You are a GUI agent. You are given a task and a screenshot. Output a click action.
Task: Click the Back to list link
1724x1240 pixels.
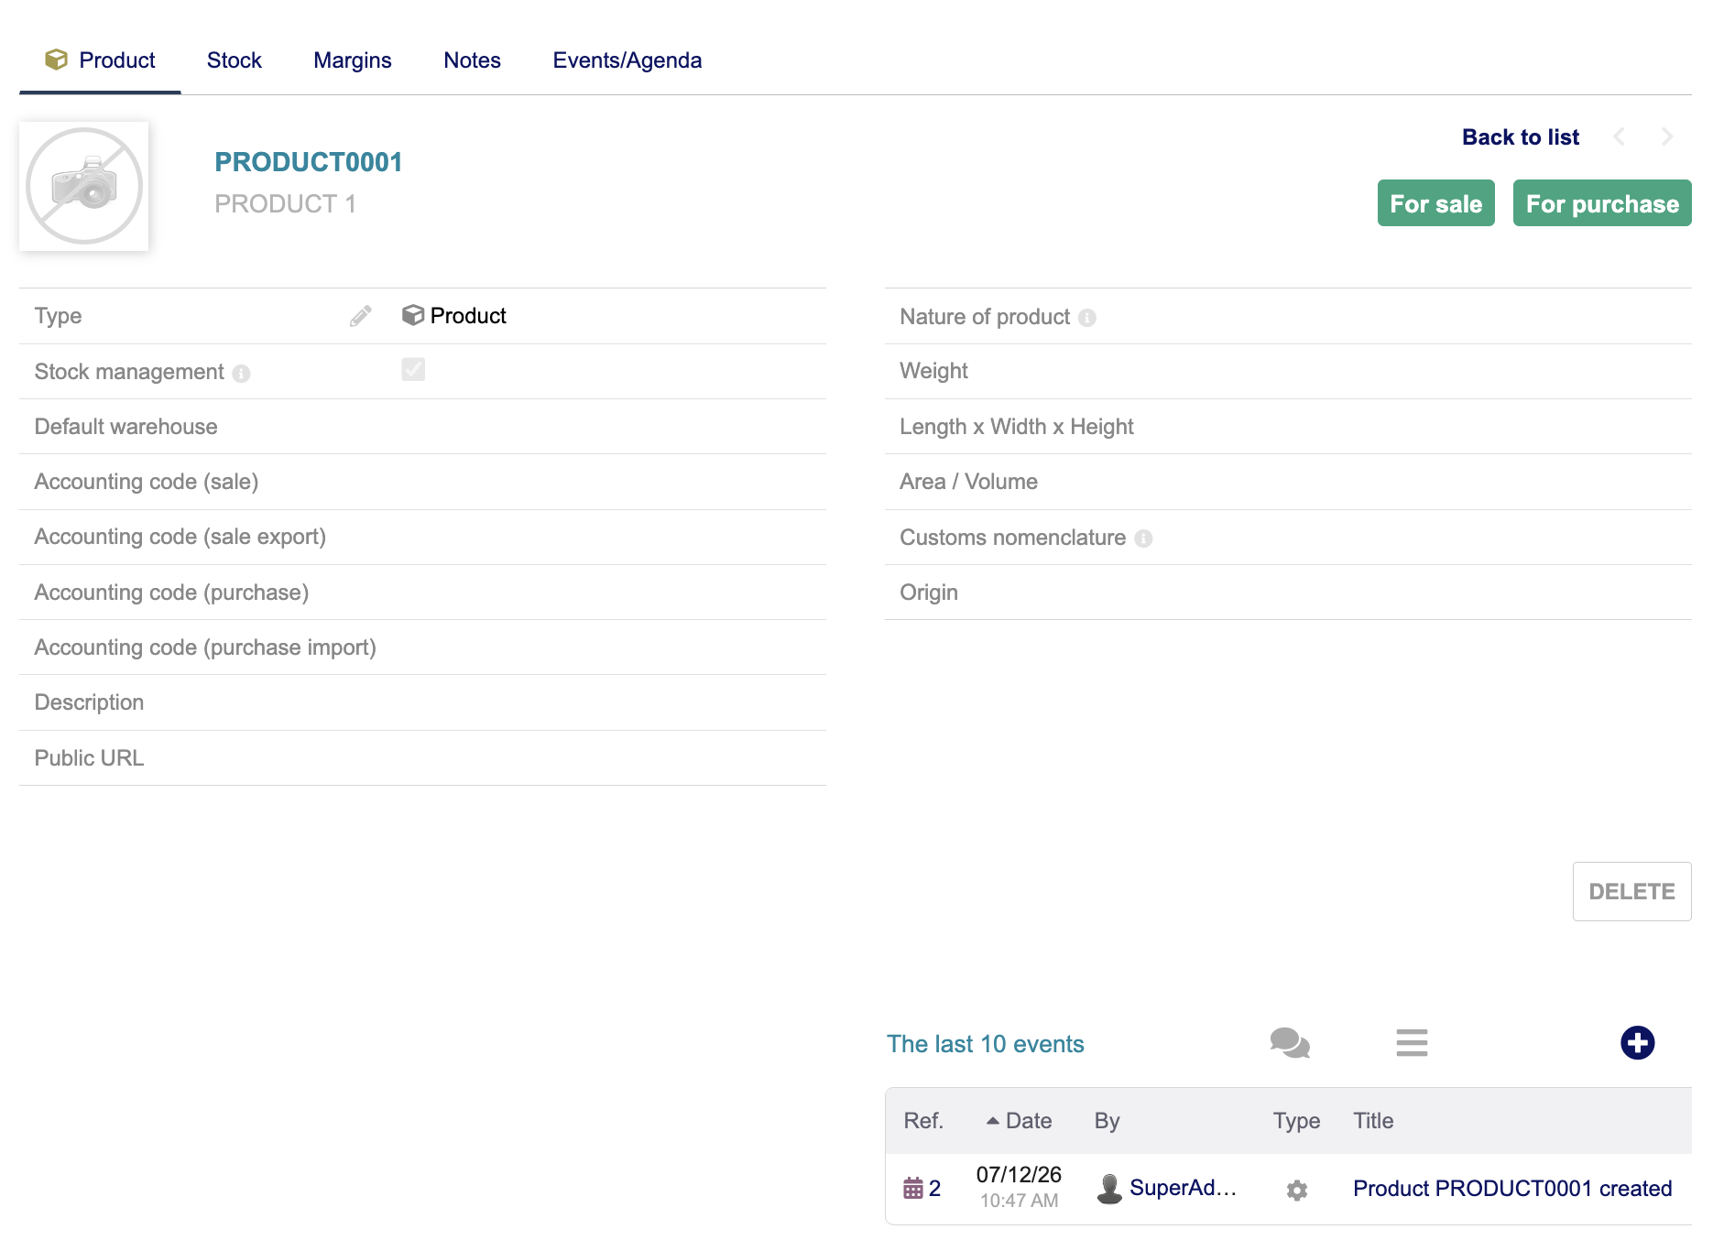(1521, 137)
